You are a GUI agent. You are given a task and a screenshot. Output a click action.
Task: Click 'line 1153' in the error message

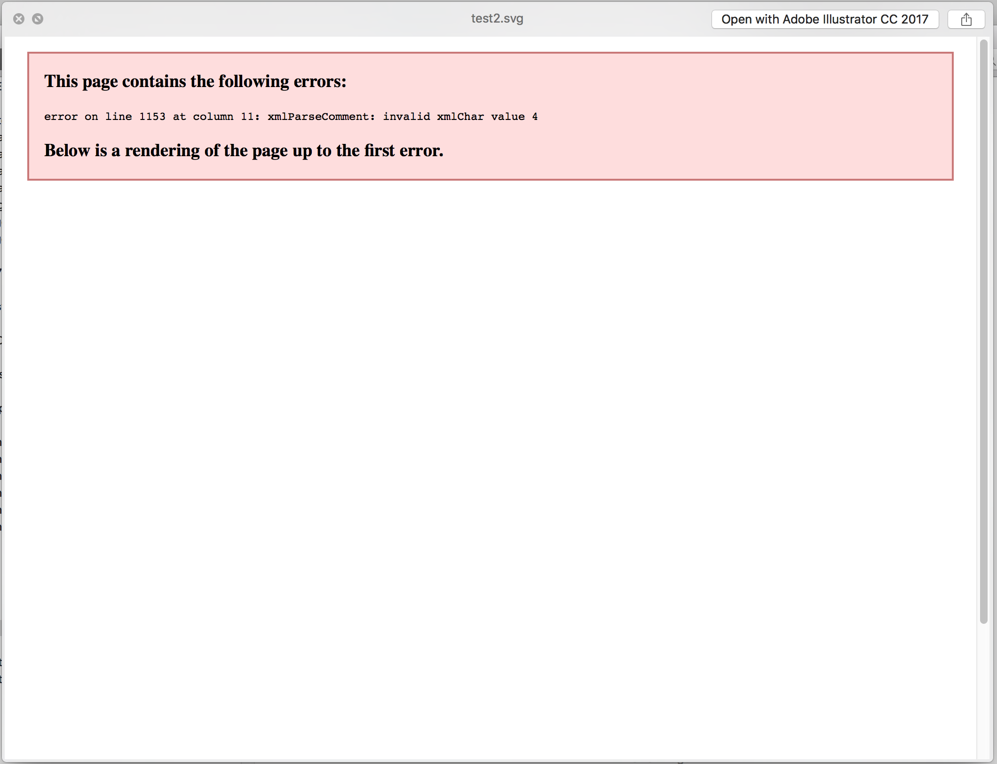point(135,117)
